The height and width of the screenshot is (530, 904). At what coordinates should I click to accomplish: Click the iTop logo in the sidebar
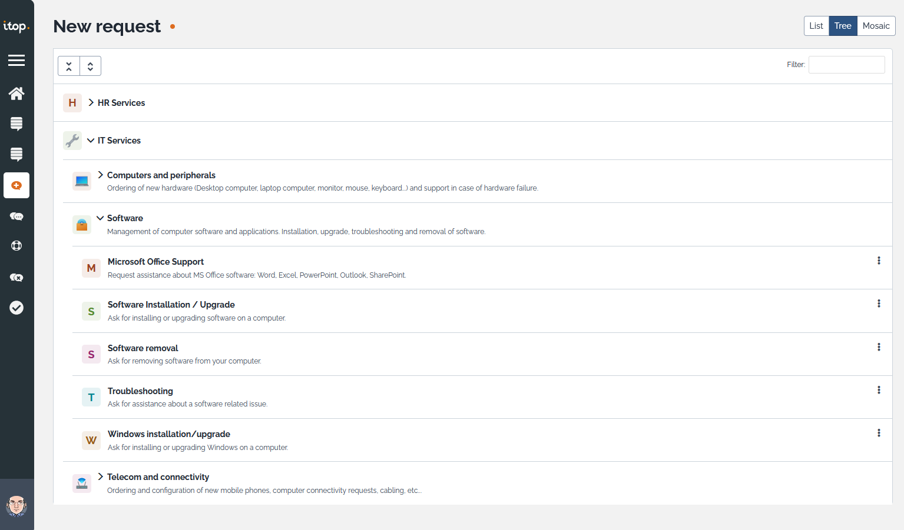pyautogui.click(x=16, y=26)
